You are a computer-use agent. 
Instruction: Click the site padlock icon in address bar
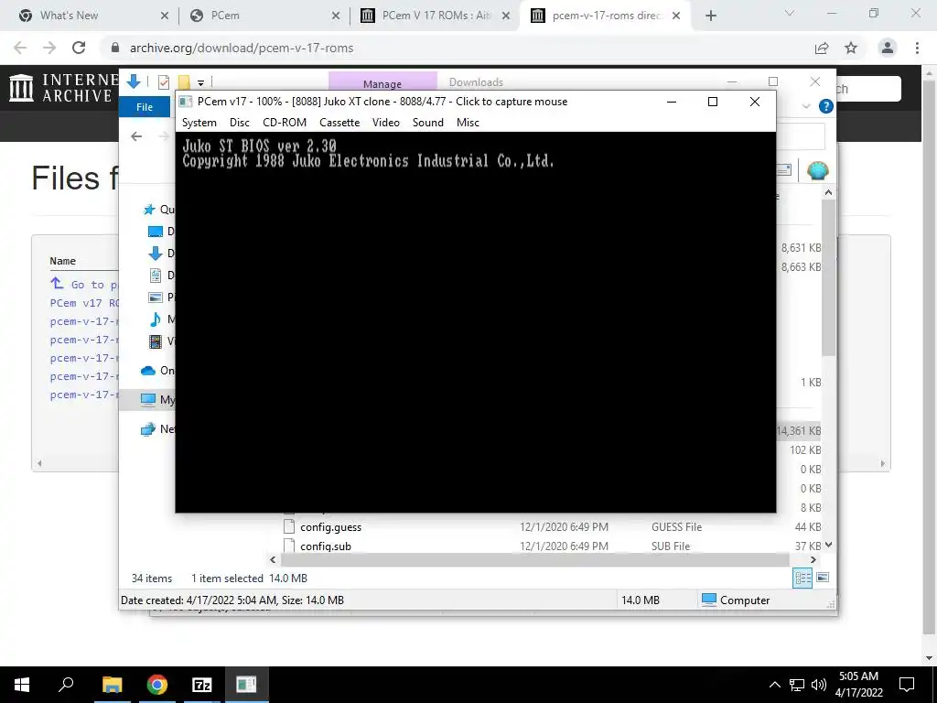pos(115,48)
